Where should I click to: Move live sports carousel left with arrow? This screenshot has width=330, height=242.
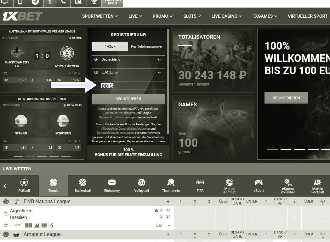5,186
